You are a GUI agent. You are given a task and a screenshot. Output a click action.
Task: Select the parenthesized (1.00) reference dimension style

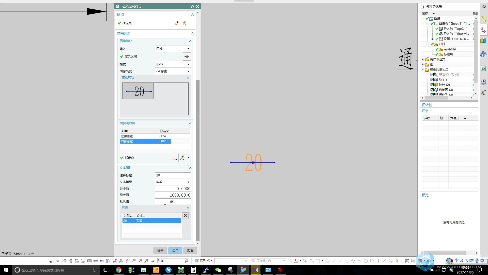click(x=96, y=261)
